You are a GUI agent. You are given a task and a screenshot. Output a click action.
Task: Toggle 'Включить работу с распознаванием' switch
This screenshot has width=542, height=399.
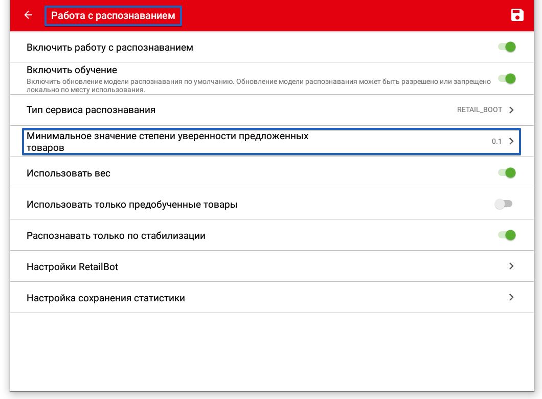[x=507, y=47]
